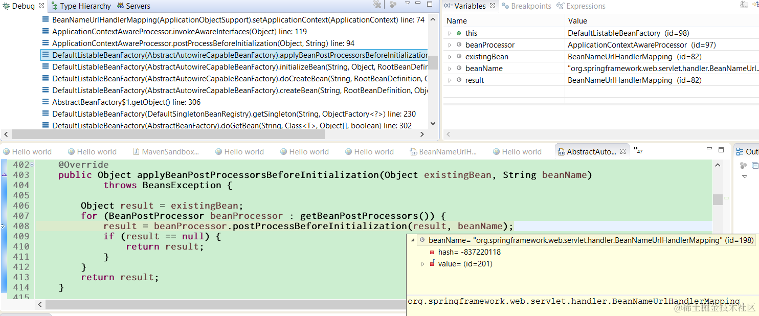Click line number 410 in editor gutter
This screenshot has width=759, height=316.
click(x=20, y=246)
